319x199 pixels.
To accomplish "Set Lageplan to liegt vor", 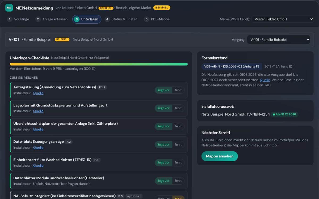I will (x=163, y=108).
